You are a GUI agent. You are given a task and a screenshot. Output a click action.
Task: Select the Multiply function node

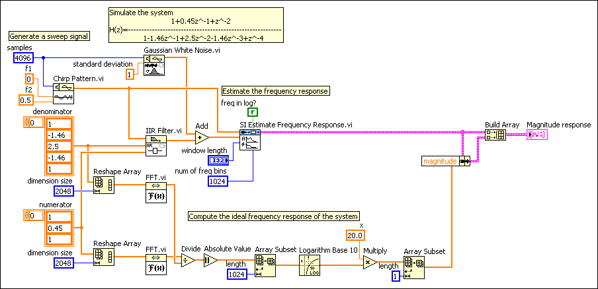tap(370, 263)
